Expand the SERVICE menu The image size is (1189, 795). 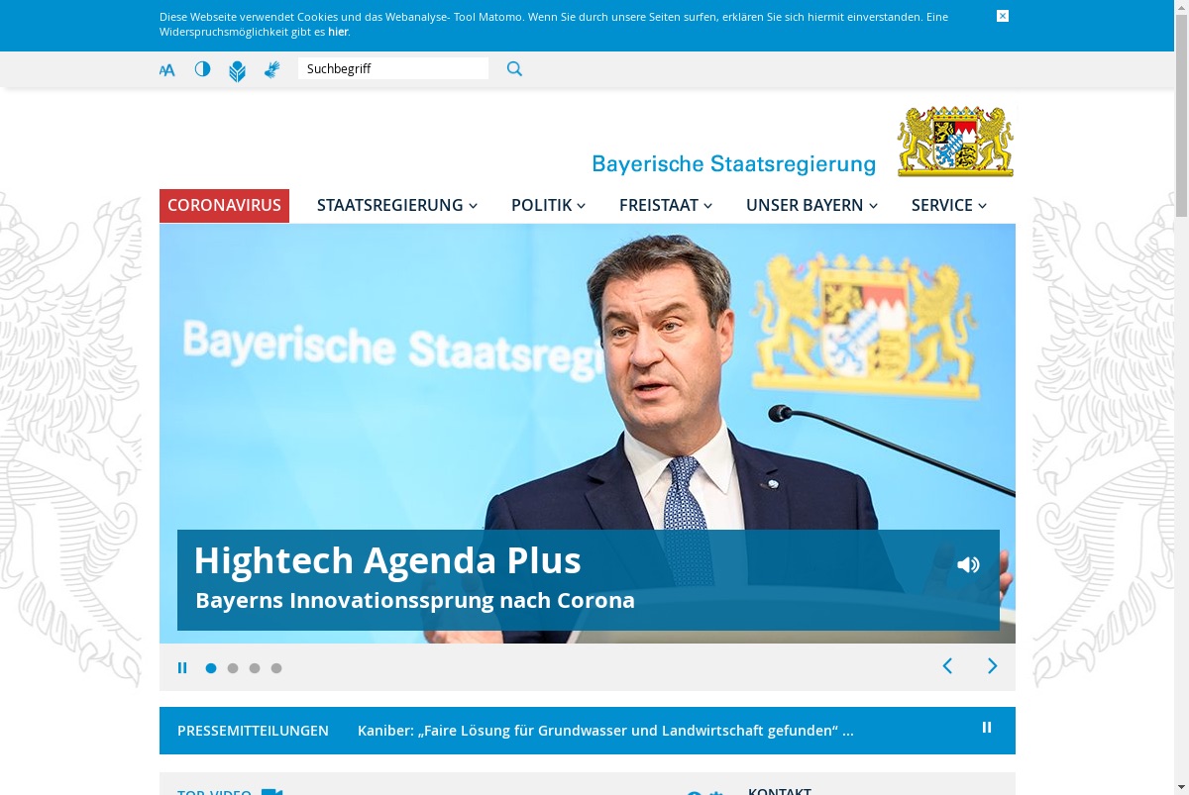(x=949, y=206)
